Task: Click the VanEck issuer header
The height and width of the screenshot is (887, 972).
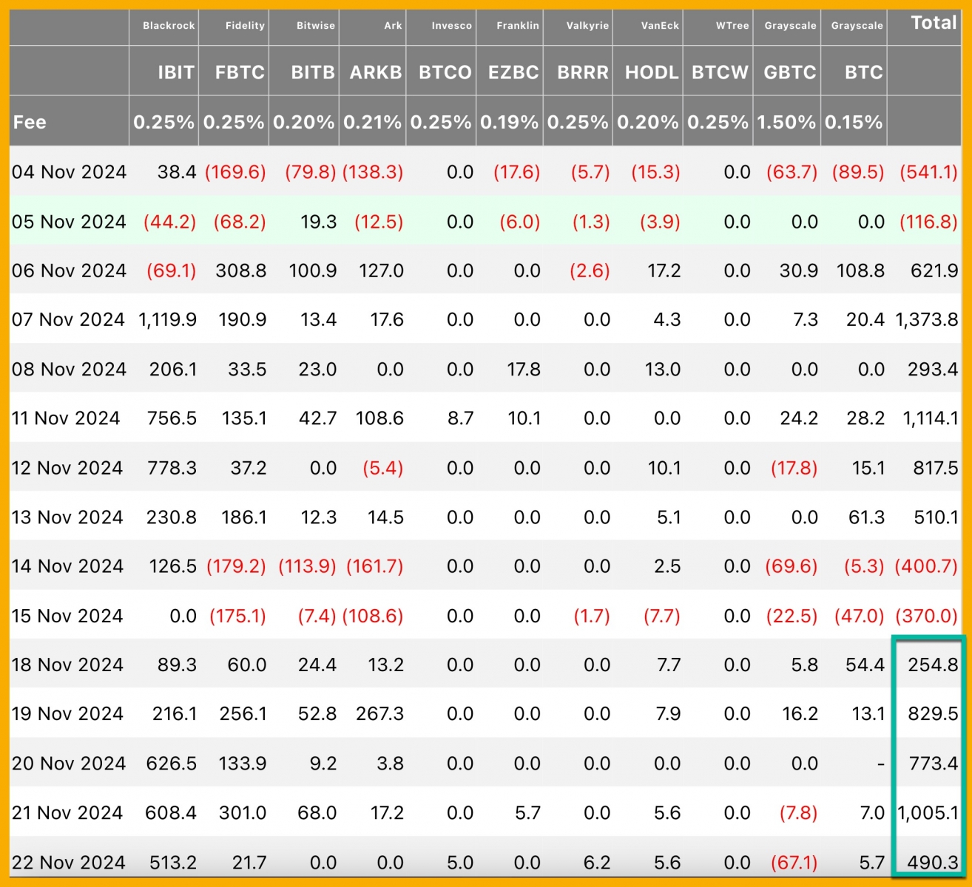Action: point(660,25)
